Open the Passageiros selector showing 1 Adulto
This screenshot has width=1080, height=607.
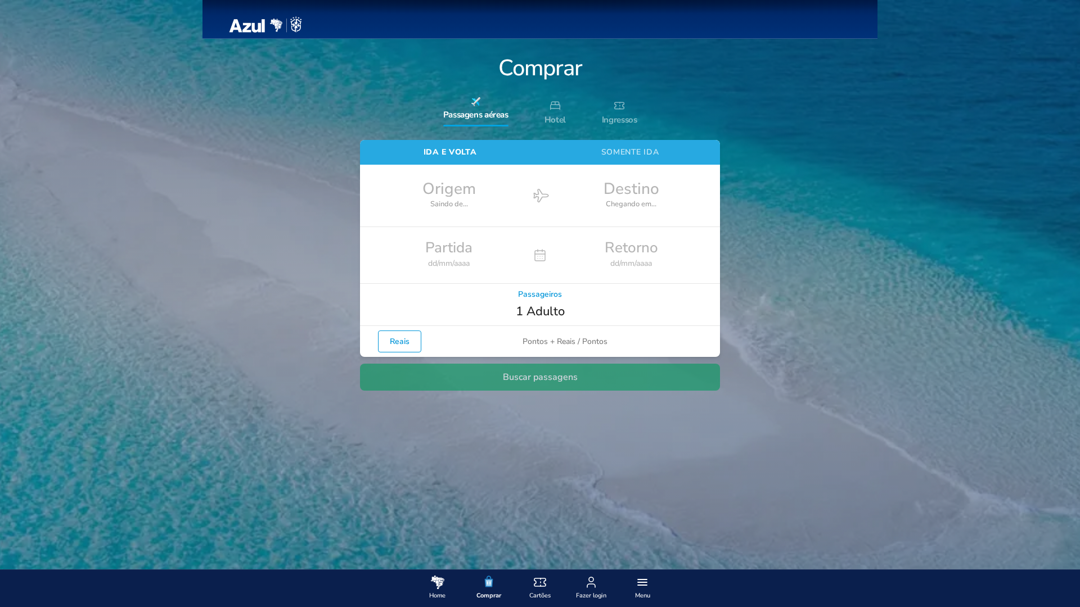click(x=540, y=305)
